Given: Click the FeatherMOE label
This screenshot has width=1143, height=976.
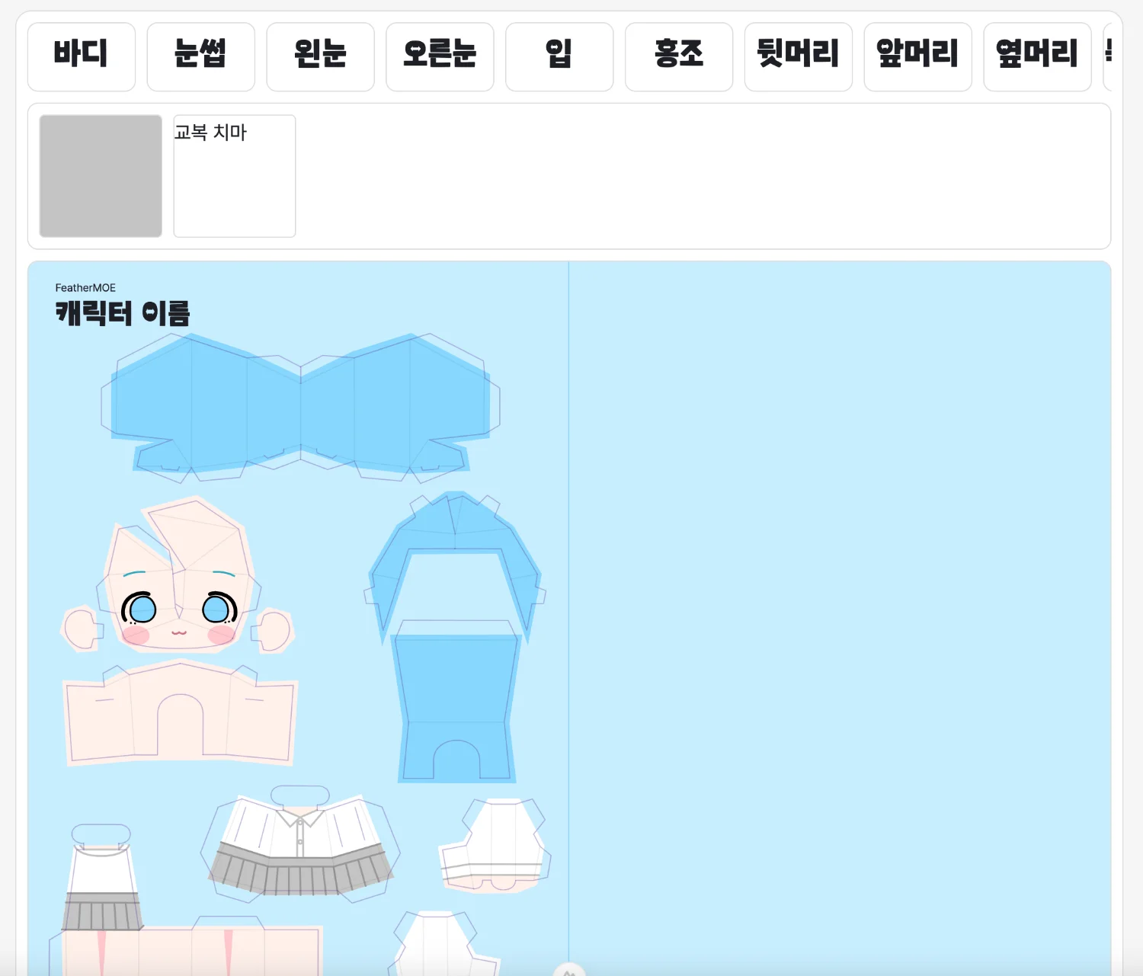Looking at the screenshot, I should click(x=85, y=288).
